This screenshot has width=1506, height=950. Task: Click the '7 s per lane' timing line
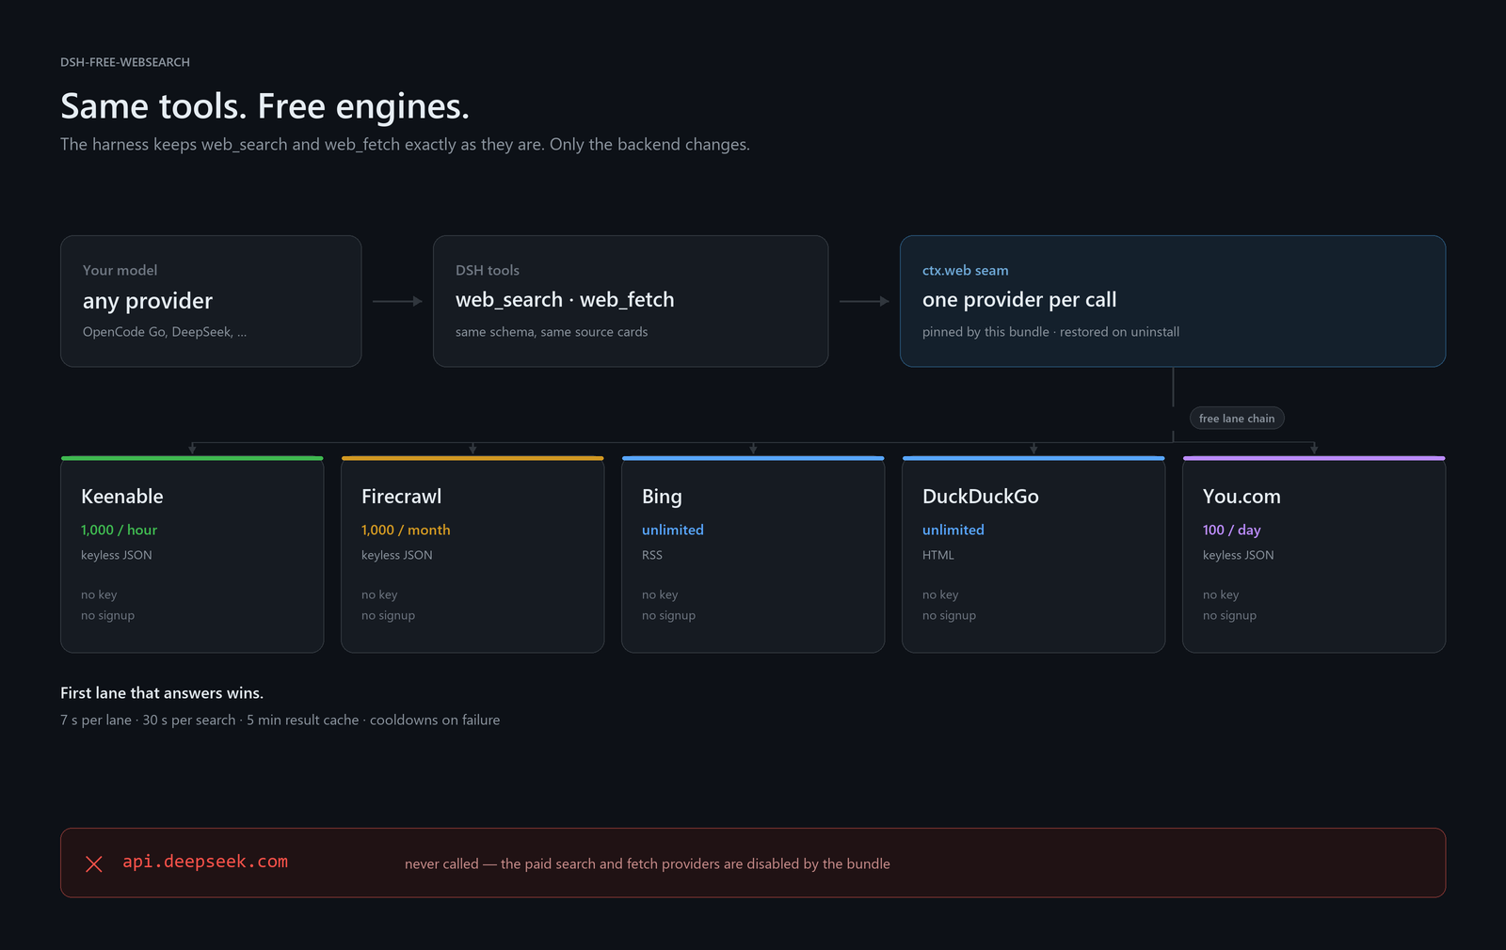pyautogui.click(x=280, y=720)
